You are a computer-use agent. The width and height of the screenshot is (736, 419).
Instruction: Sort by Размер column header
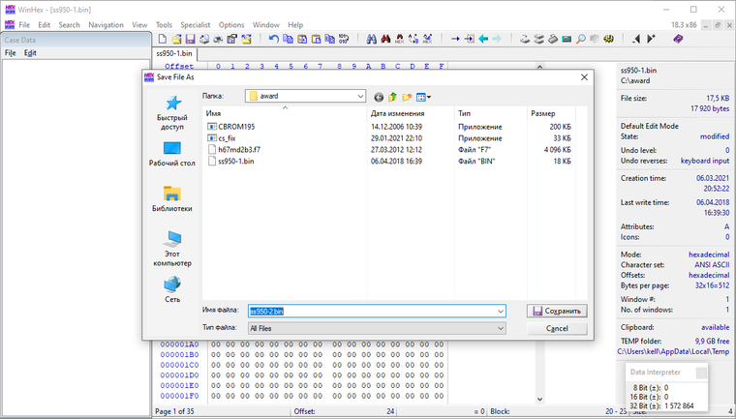tap(551, 113)
